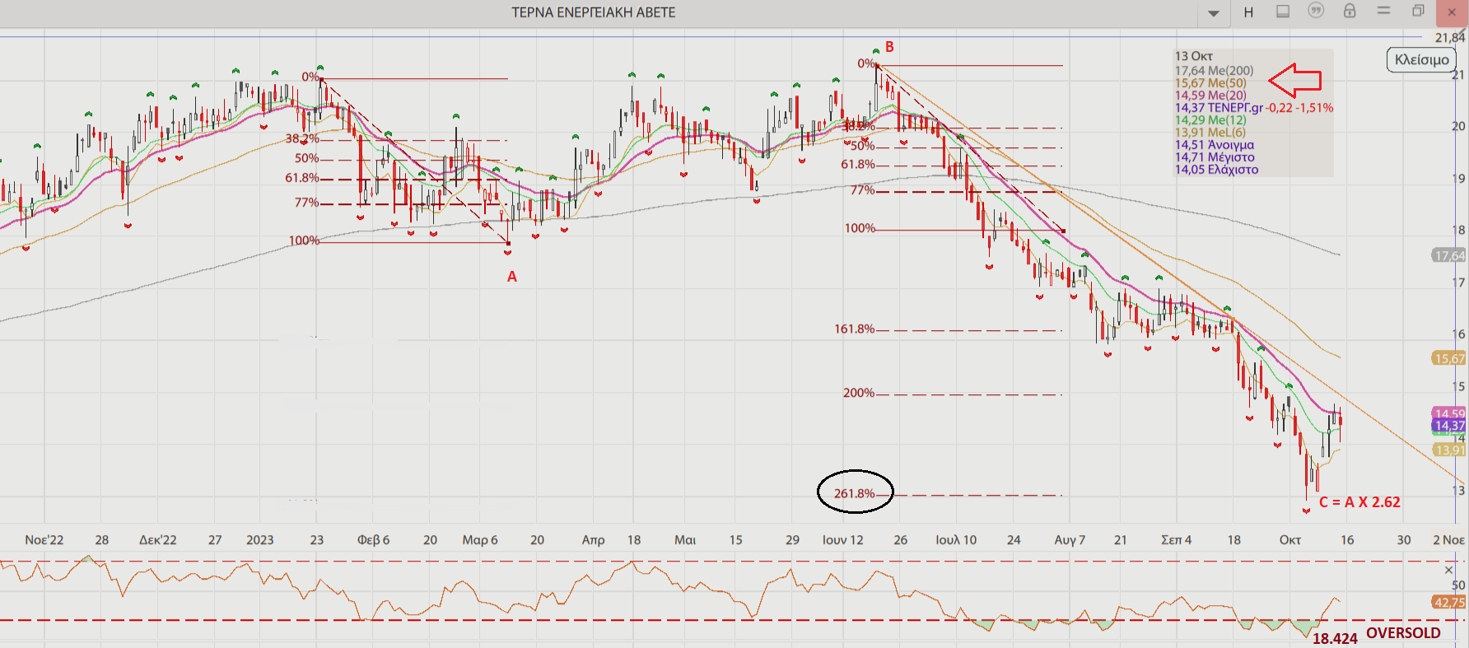Click the C = A X 2.62 annotation
The height and width of the screenshot is (648, 1469).
tap(1359, 502)
